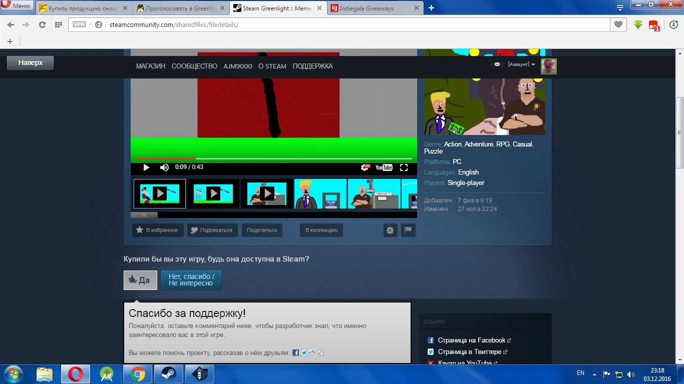This screenshot has height=384, width=684.
Task: Click the thumbnail strip horizontal scrollbar
Action: coord(144,215)
